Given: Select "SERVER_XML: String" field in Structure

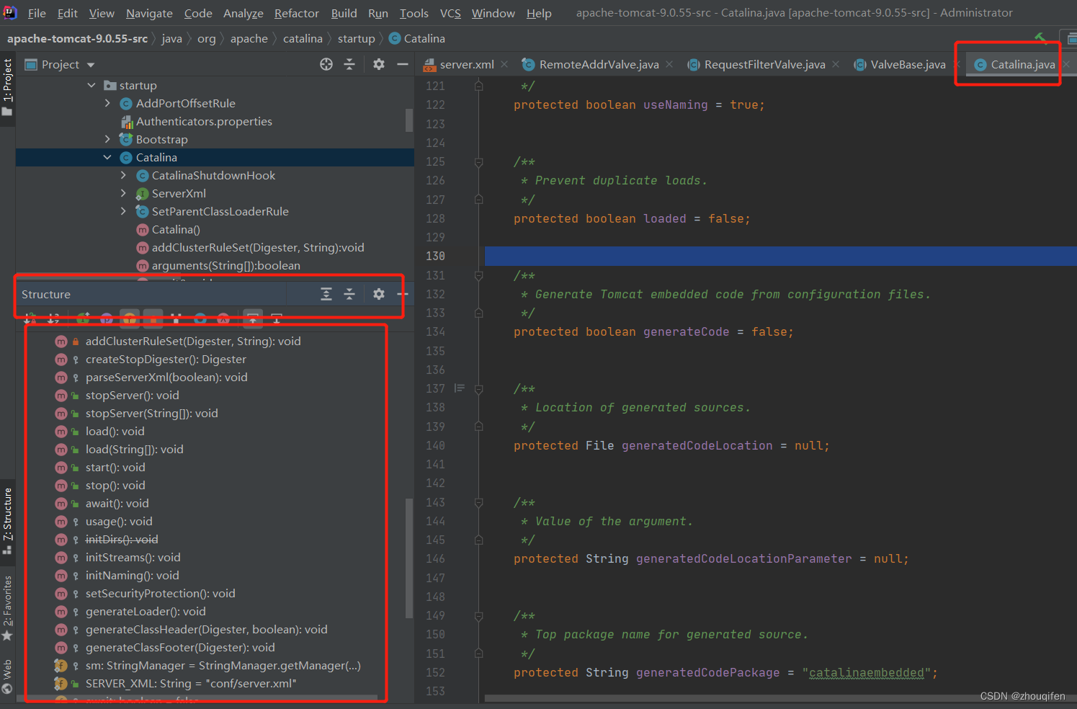Looking at the screenshot, I should [191, 683].
